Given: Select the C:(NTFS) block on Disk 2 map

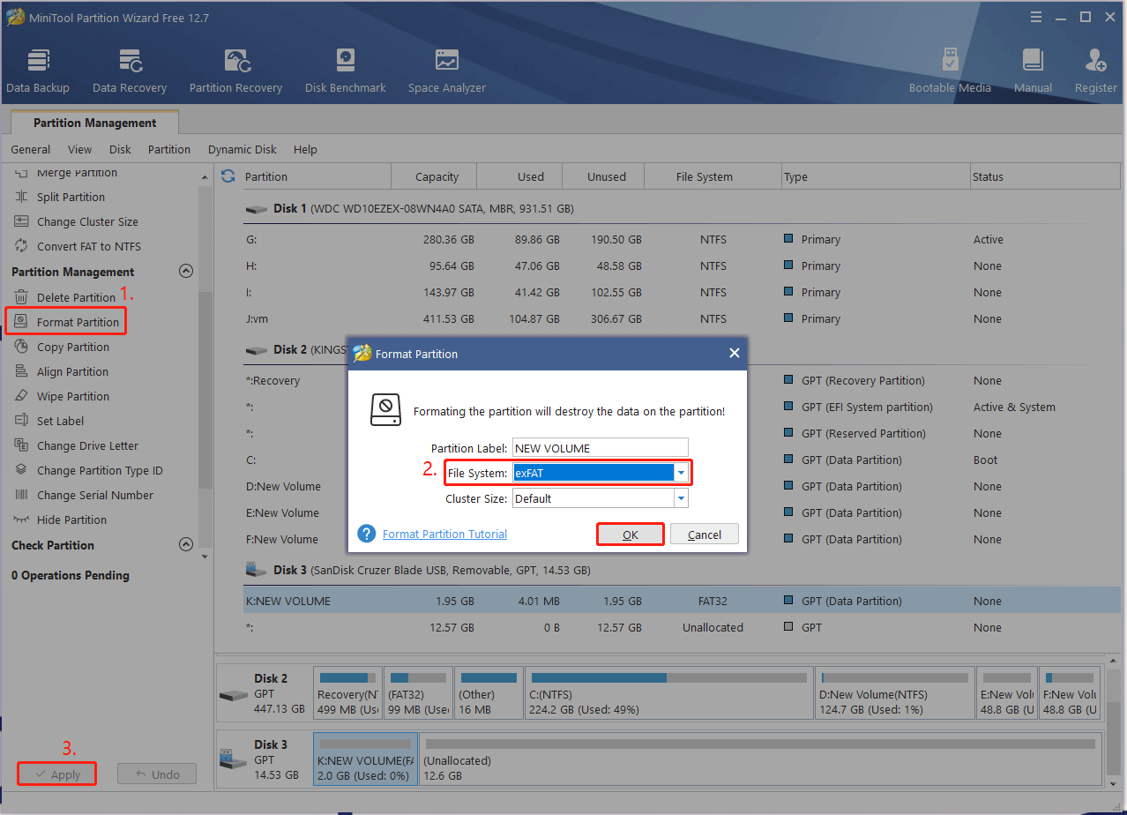Looking at the screenshot, I should (x=668, y=693).
